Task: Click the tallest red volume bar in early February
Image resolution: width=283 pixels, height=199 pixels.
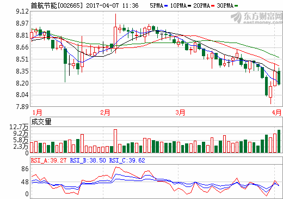Action: [115, 141]
